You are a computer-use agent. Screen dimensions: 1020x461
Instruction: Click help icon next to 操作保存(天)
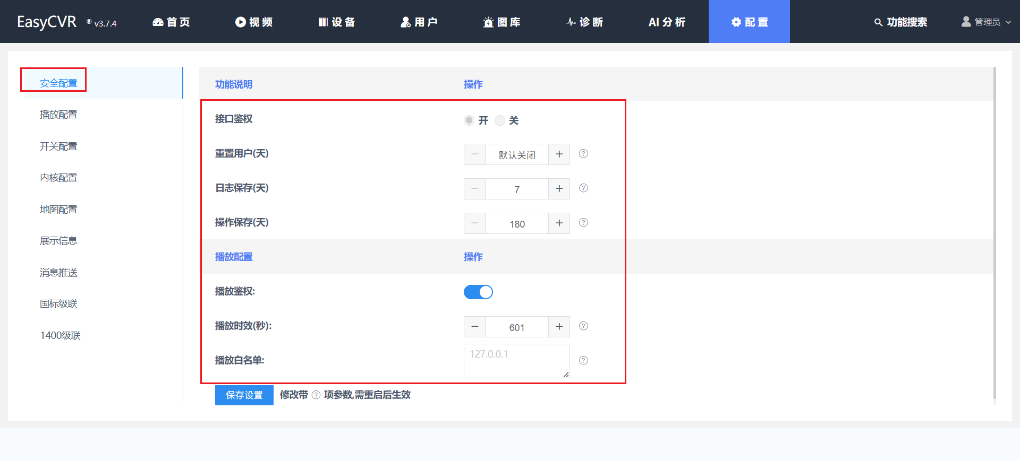coord(583,223)
